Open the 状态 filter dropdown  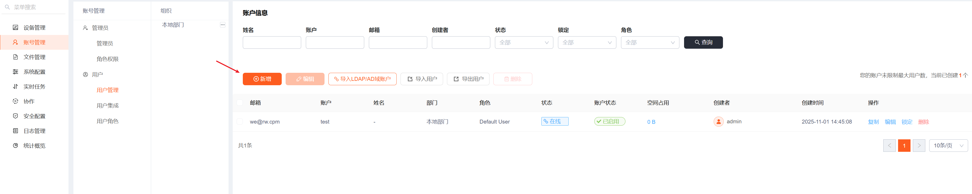pyautogui.click(x=523, y=42)
